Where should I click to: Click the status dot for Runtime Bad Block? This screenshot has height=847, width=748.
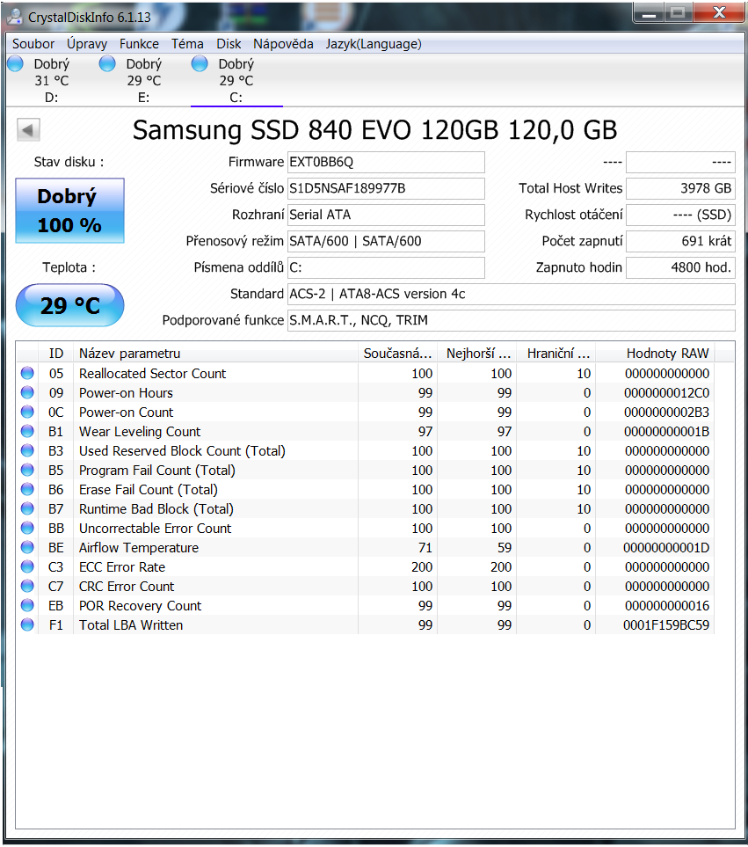pos(27,509)
